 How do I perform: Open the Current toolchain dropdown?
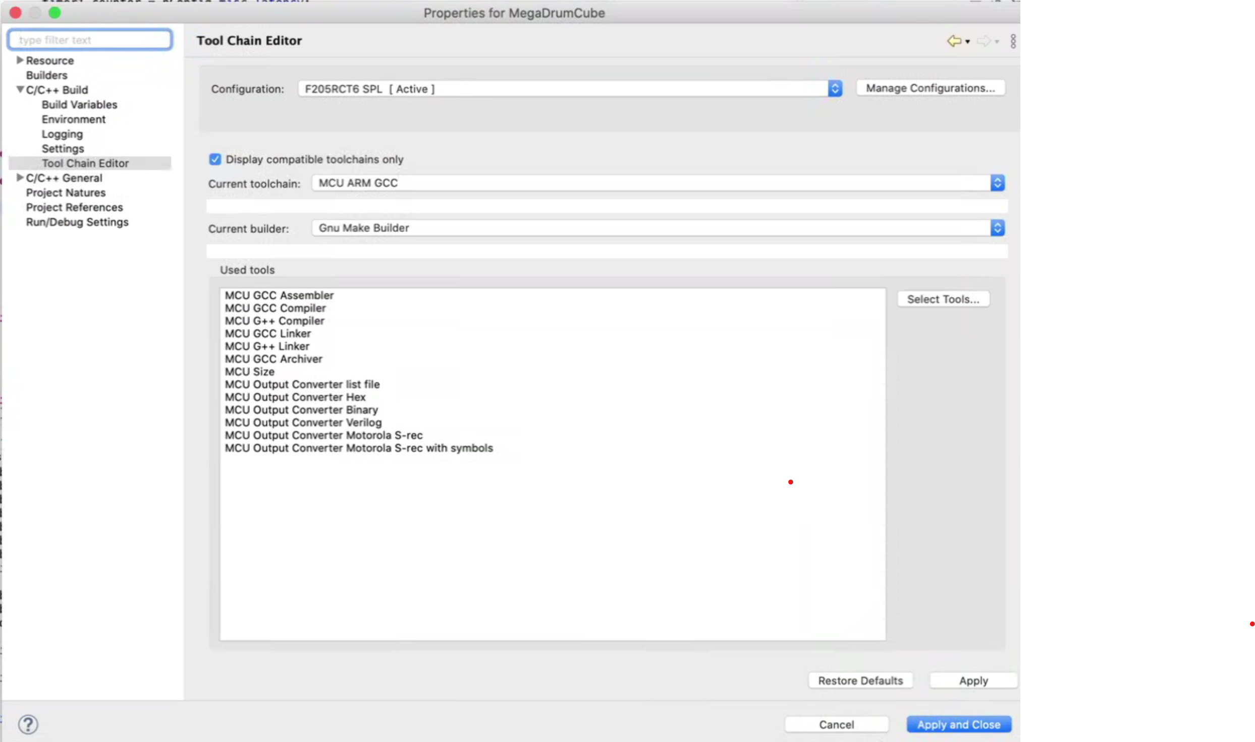pos(997,183)
